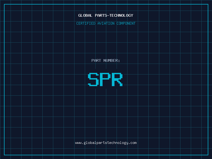Click the large SPR part number
Viewport: 212px width, 159px height.
105,79
